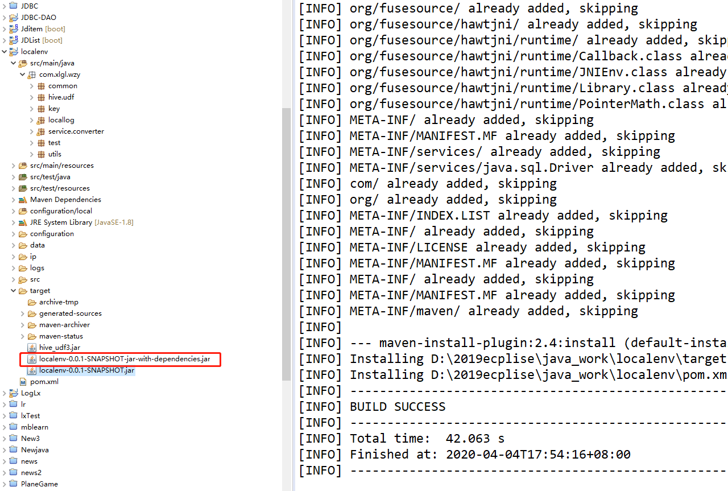Image resolution: width=728 pixels, height=491 pixels.
Task: Click the 'hawtjni/runtime/PointerMath.class' console line
Action: (513, 104)
